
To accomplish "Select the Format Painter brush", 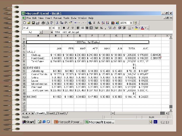I will click(x=71, y=23).
